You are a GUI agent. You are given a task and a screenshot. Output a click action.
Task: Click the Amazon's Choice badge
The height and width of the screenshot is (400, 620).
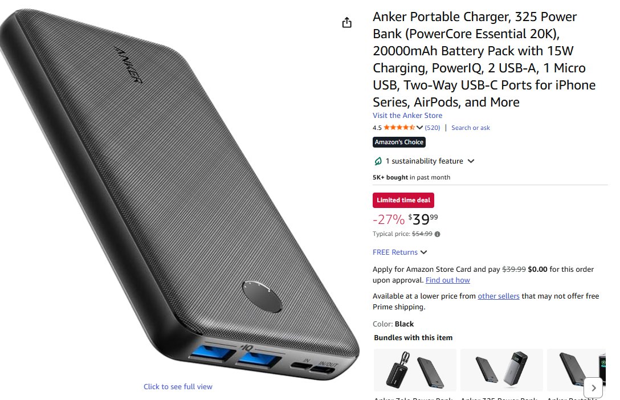pyautogui.click(x=399, y=142)
